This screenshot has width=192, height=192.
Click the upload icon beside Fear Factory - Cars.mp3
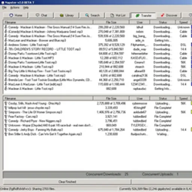(x=6, y=117)
